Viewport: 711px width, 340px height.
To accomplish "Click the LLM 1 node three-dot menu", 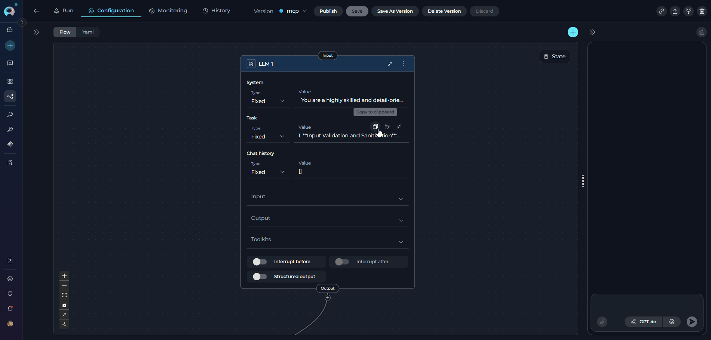I will click(x=403, y=64).
